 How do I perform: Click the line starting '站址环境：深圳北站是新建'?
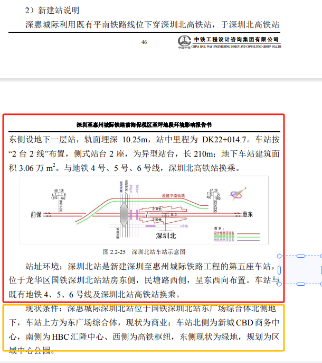[150, 266]
